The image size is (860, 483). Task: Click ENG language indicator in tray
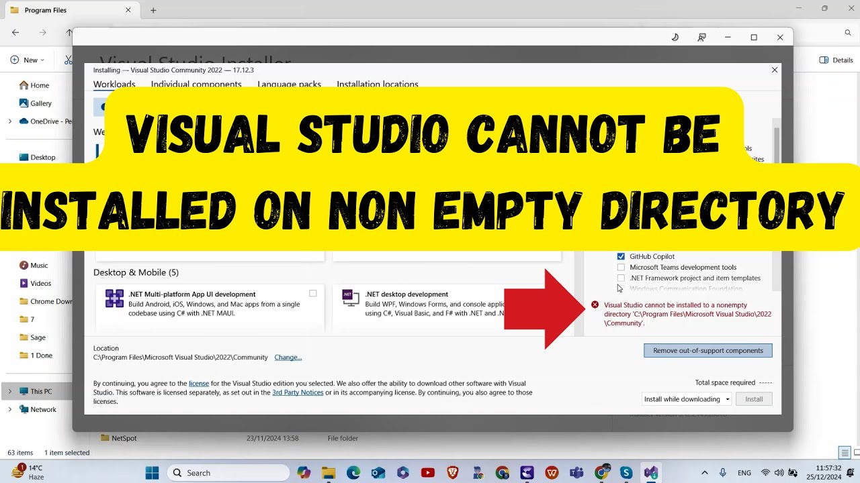[744, 472]
